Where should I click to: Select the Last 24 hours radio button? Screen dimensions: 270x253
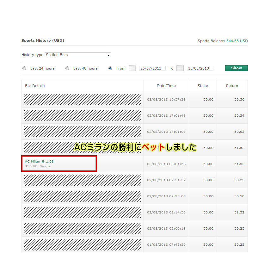(x=24, y=68)
